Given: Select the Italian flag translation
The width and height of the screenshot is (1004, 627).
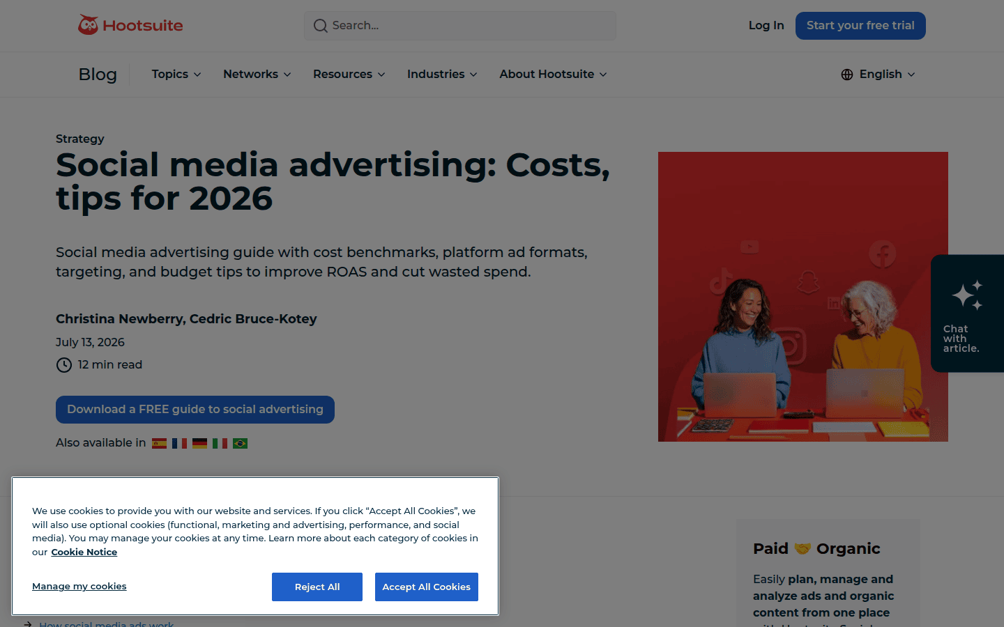Looking at the screenshot, I should [x=220, y=443].
